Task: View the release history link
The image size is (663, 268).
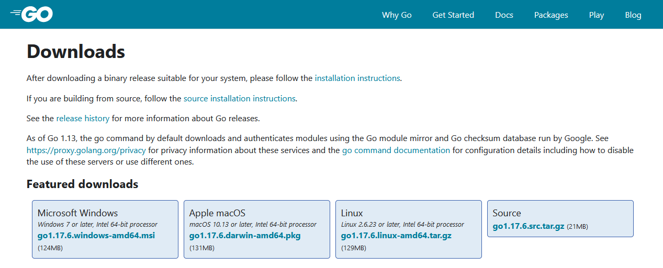Action: (x=83, y=119)
